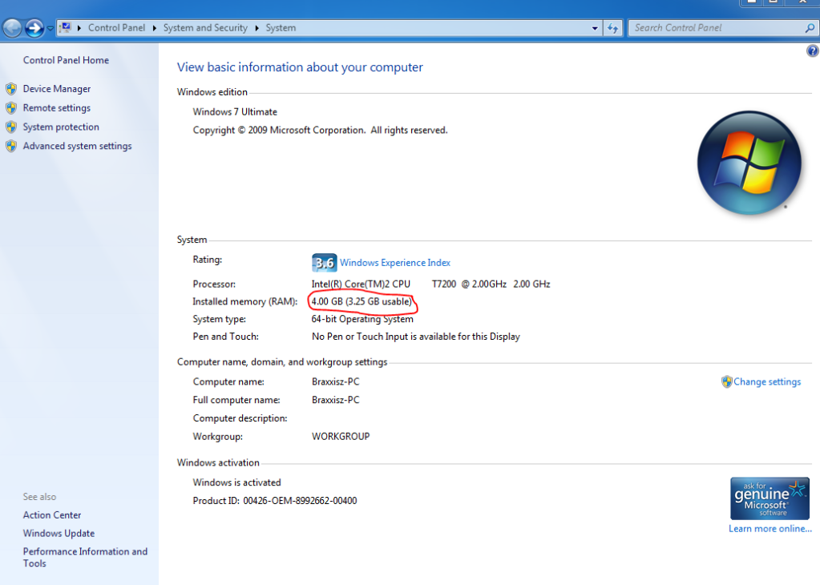Click the search magnifier icon
This screenshot has height=585, width=820.
coord(810,28)
